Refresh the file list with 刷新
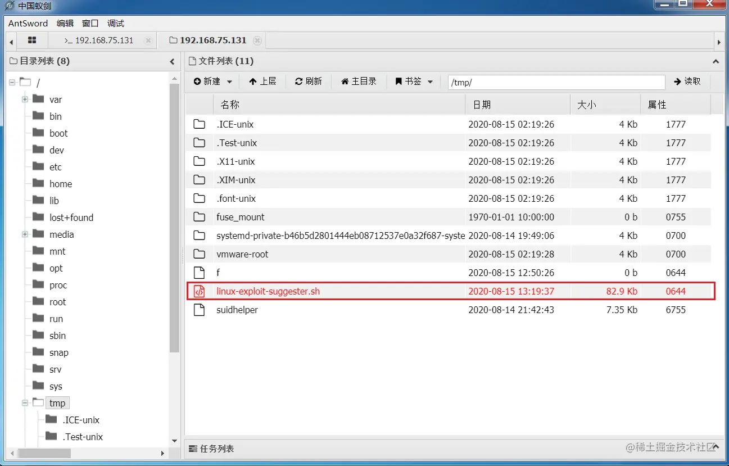 (x=308, y=81)
